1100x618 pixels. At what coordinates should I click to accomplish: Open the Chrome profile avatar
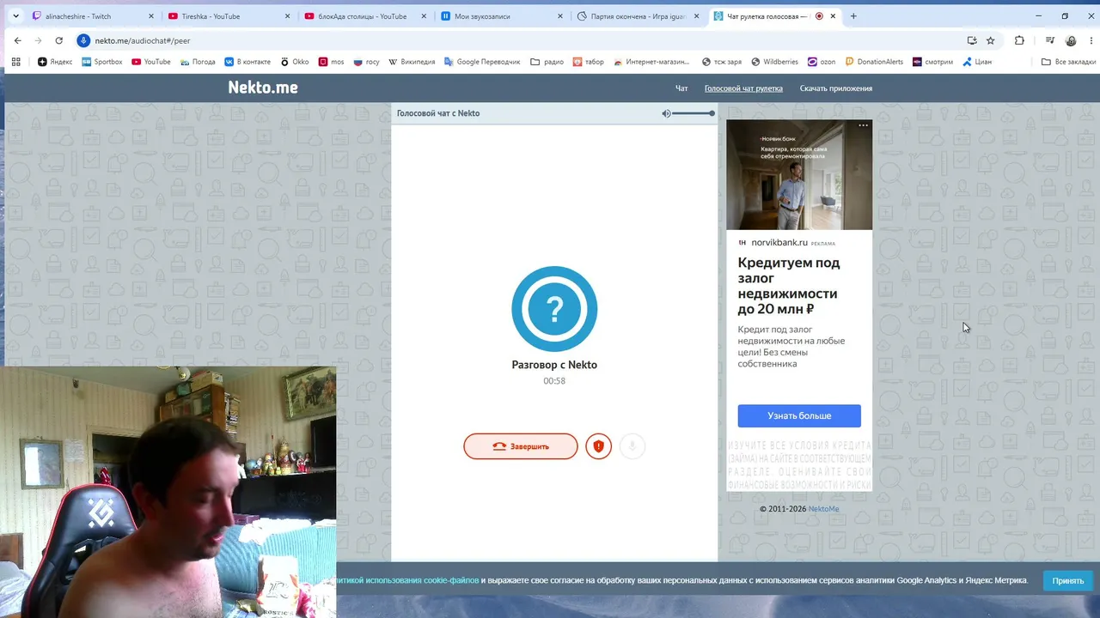(1071, 40)
